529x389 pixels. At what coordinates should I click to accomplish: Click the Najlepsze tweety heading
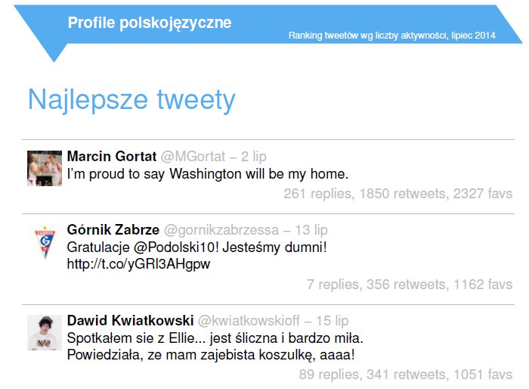click(131, 100)
